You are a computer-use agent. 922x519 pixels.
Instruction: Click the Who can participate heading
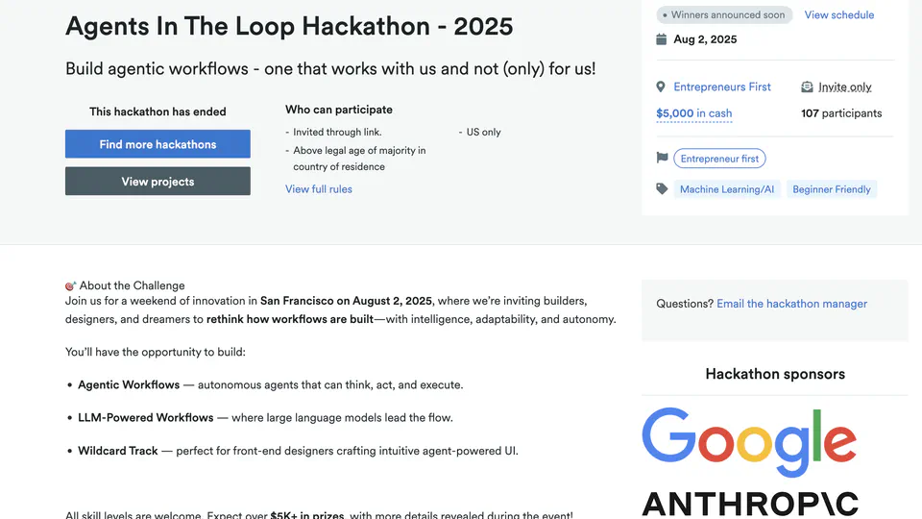click(339, 110)
